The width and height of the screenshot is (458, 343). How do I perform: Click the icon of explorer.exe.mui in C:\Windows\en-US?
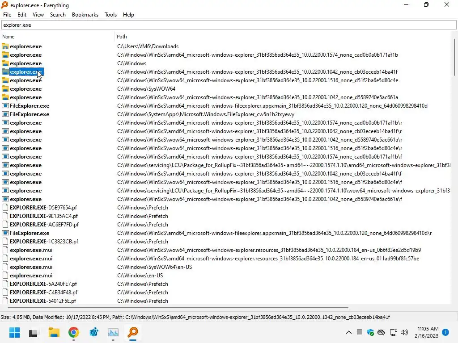point(5,275)
